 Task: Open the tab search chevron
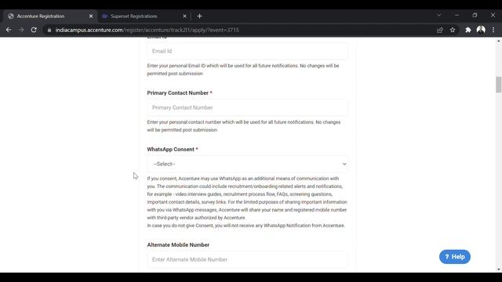tap(439, 15)
